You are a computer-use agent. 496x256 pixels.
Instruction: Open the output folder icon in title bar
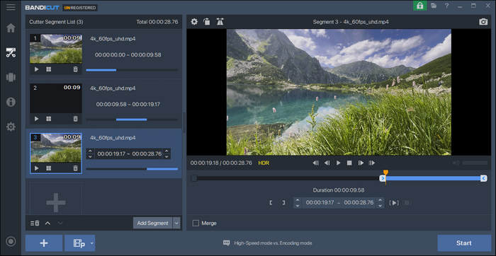[x=434, y=6]
